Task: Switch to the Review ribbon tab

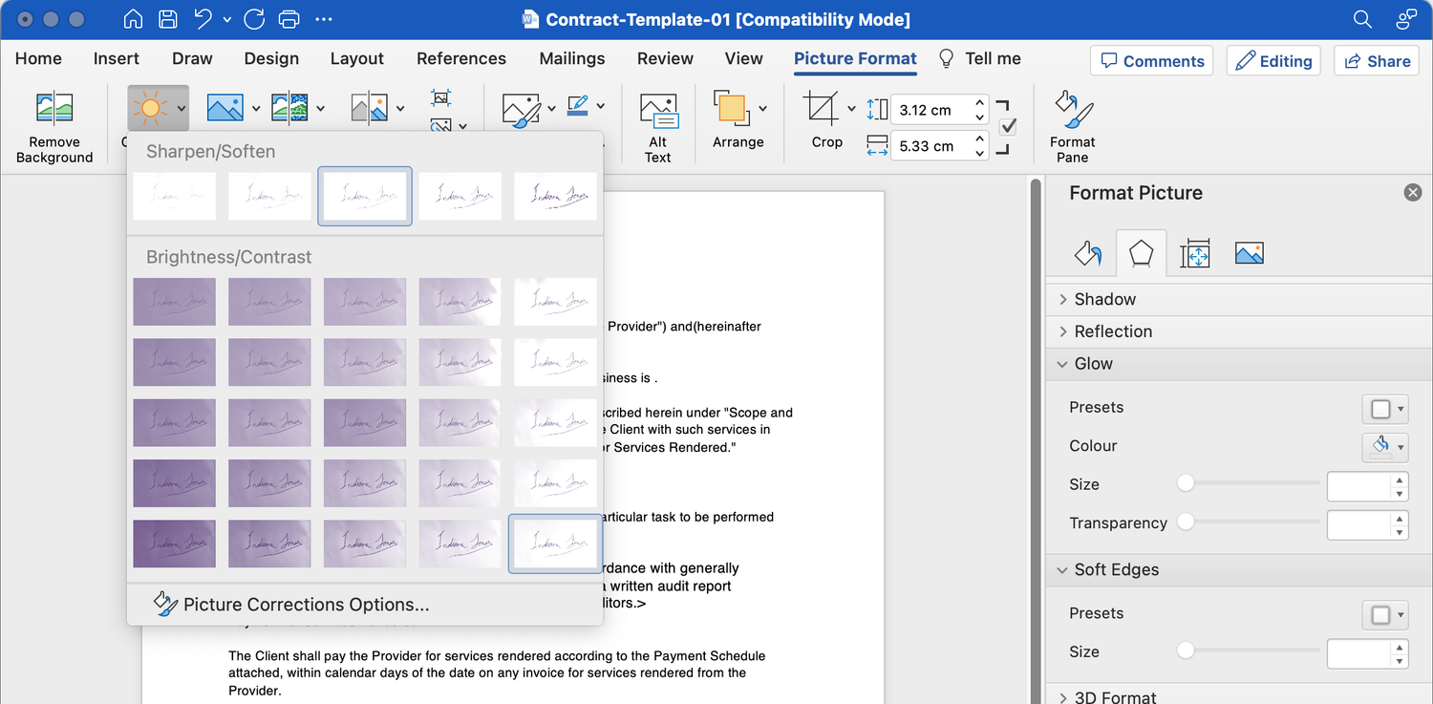Action: point(665,58)
